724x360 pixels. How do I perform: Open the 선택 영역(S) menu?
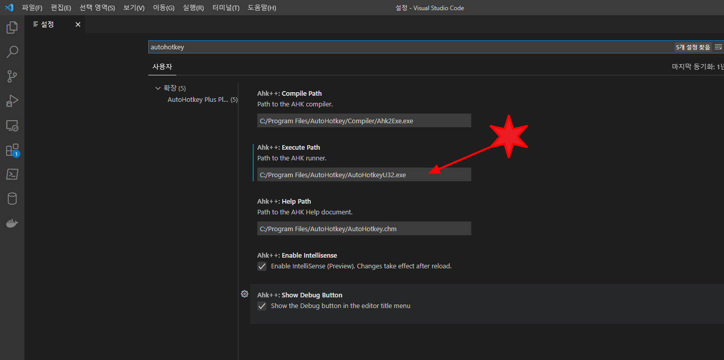point(97,8)
